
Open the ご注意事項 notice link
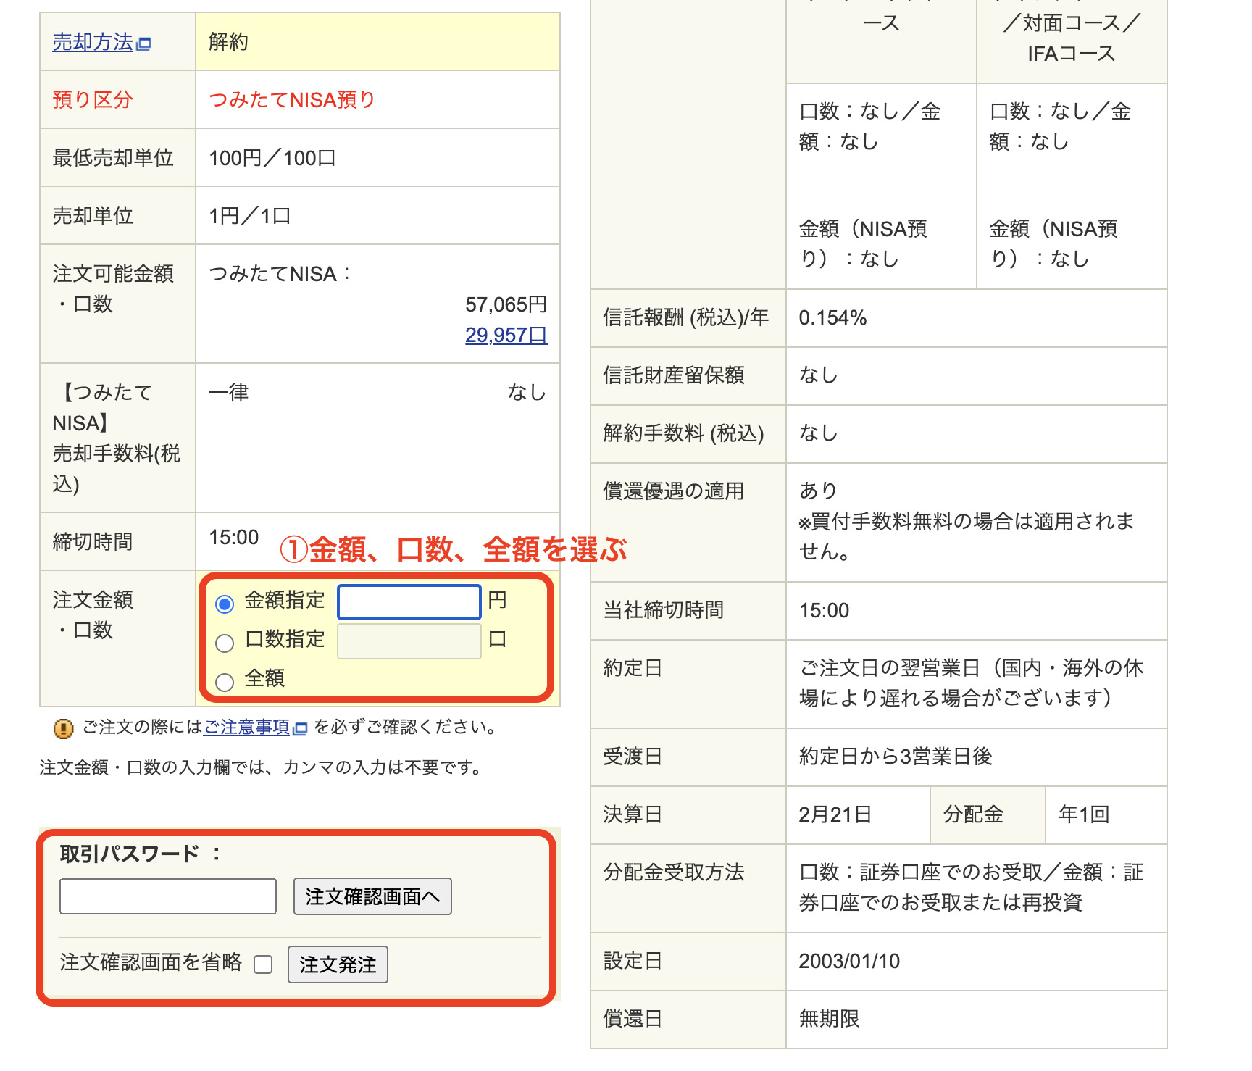[x=247, y=727]
